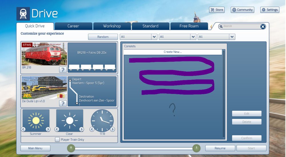Open the Community globe button
Viewport: 286px width, 157px height.
(242, 10)
